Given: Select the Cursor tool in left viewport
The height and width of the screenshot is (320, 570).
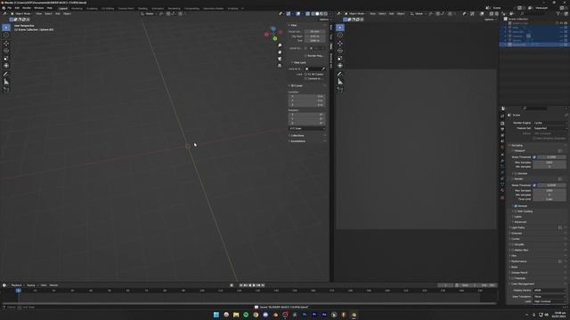Looking at the screenshot, I should 6,36.
